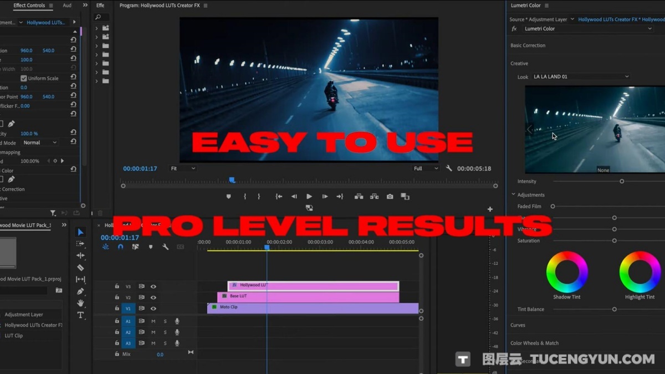The image size is (665, 374).
Task: Open the Lumetri Color panel tab
Action: (525, 6)
